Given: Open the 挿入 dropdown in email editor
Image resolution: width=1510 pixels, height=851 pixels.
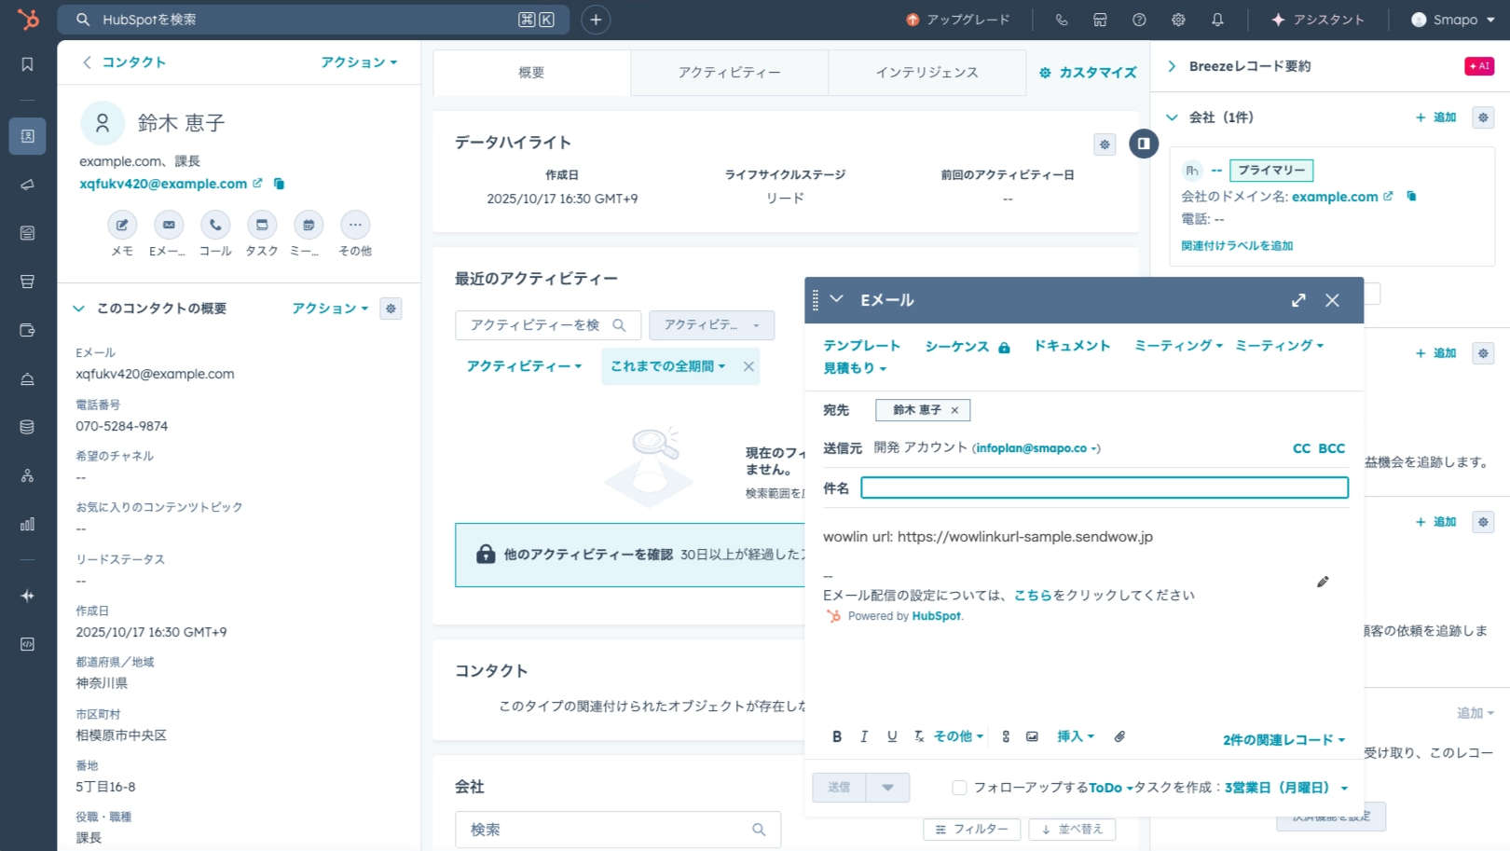Looking at the screenshot, I should click(x=1076, y=736).
